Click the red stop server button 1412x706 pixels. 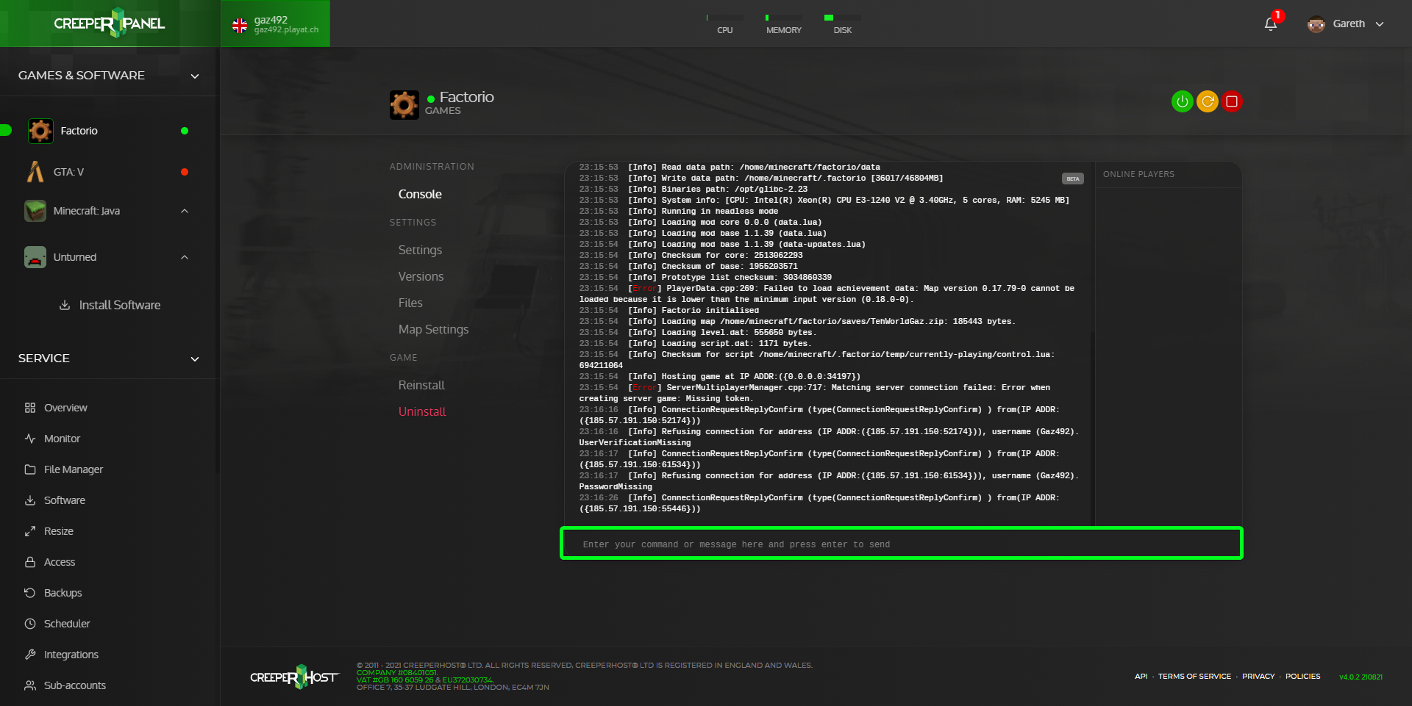(x=1232, y=101)
